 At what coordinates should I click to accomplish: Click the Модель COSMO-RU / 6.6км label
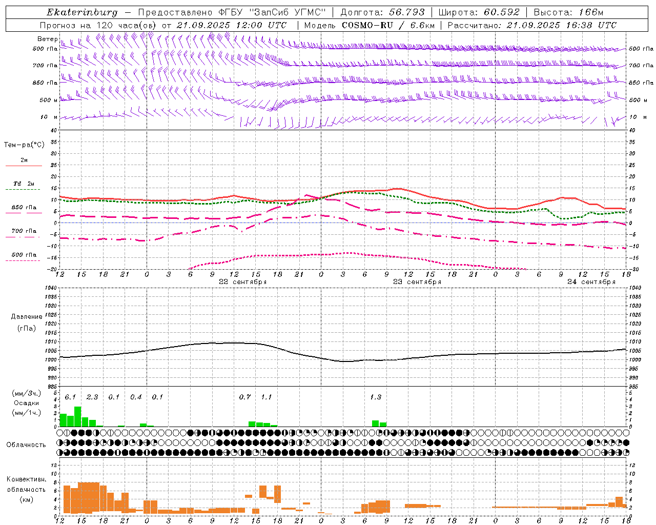369,25
